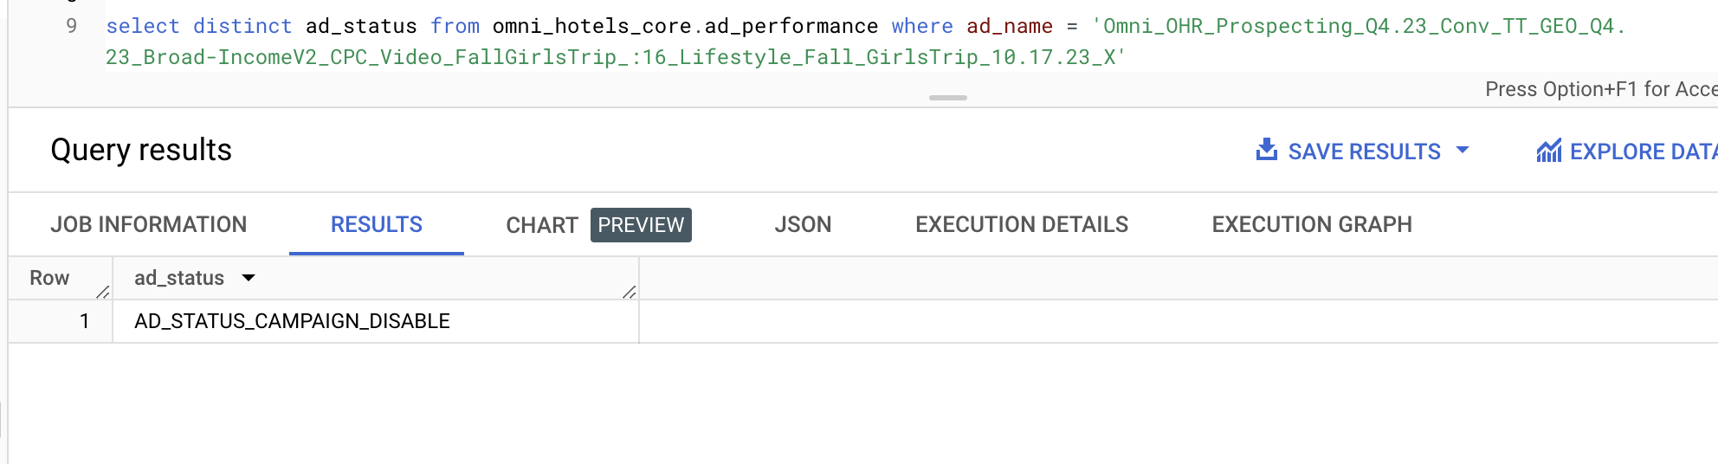Click the PREVIEW badge next to Chart
The height and width of the screenshot is (464, 1718).
tap(641, 225)
